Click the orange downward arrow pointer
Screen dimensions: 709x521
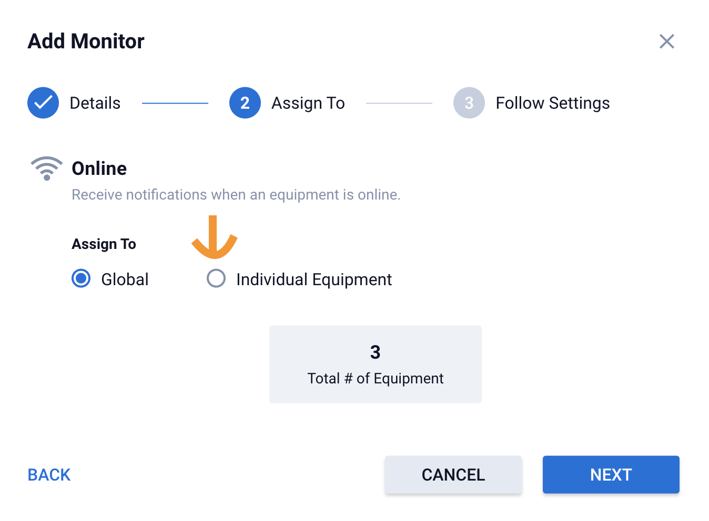coord(214,238)
